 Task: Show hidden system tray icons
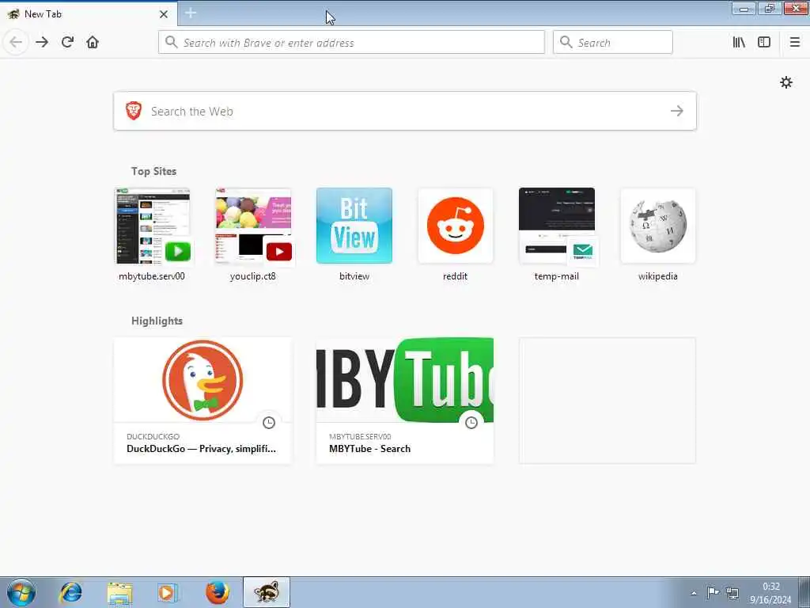(x=694, y=593)
